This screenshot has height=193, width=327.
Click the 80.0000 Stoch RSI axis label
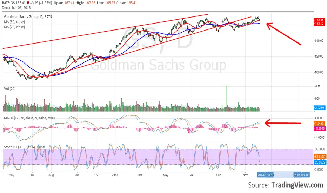(320, 149)
